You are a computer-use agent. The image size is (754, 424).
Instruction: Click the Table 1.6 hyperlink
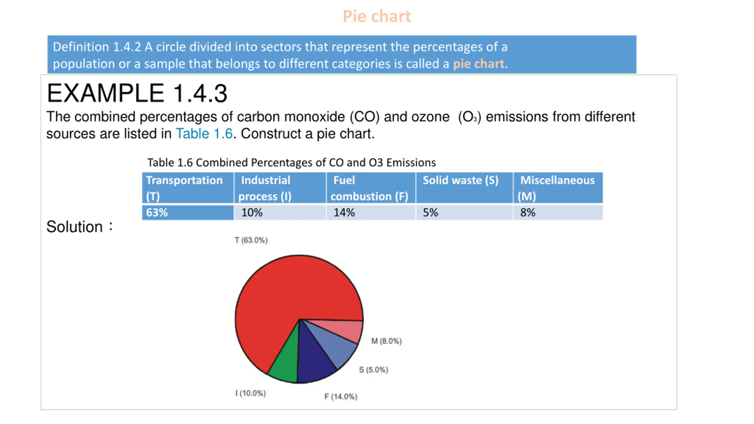pos(204,134)
